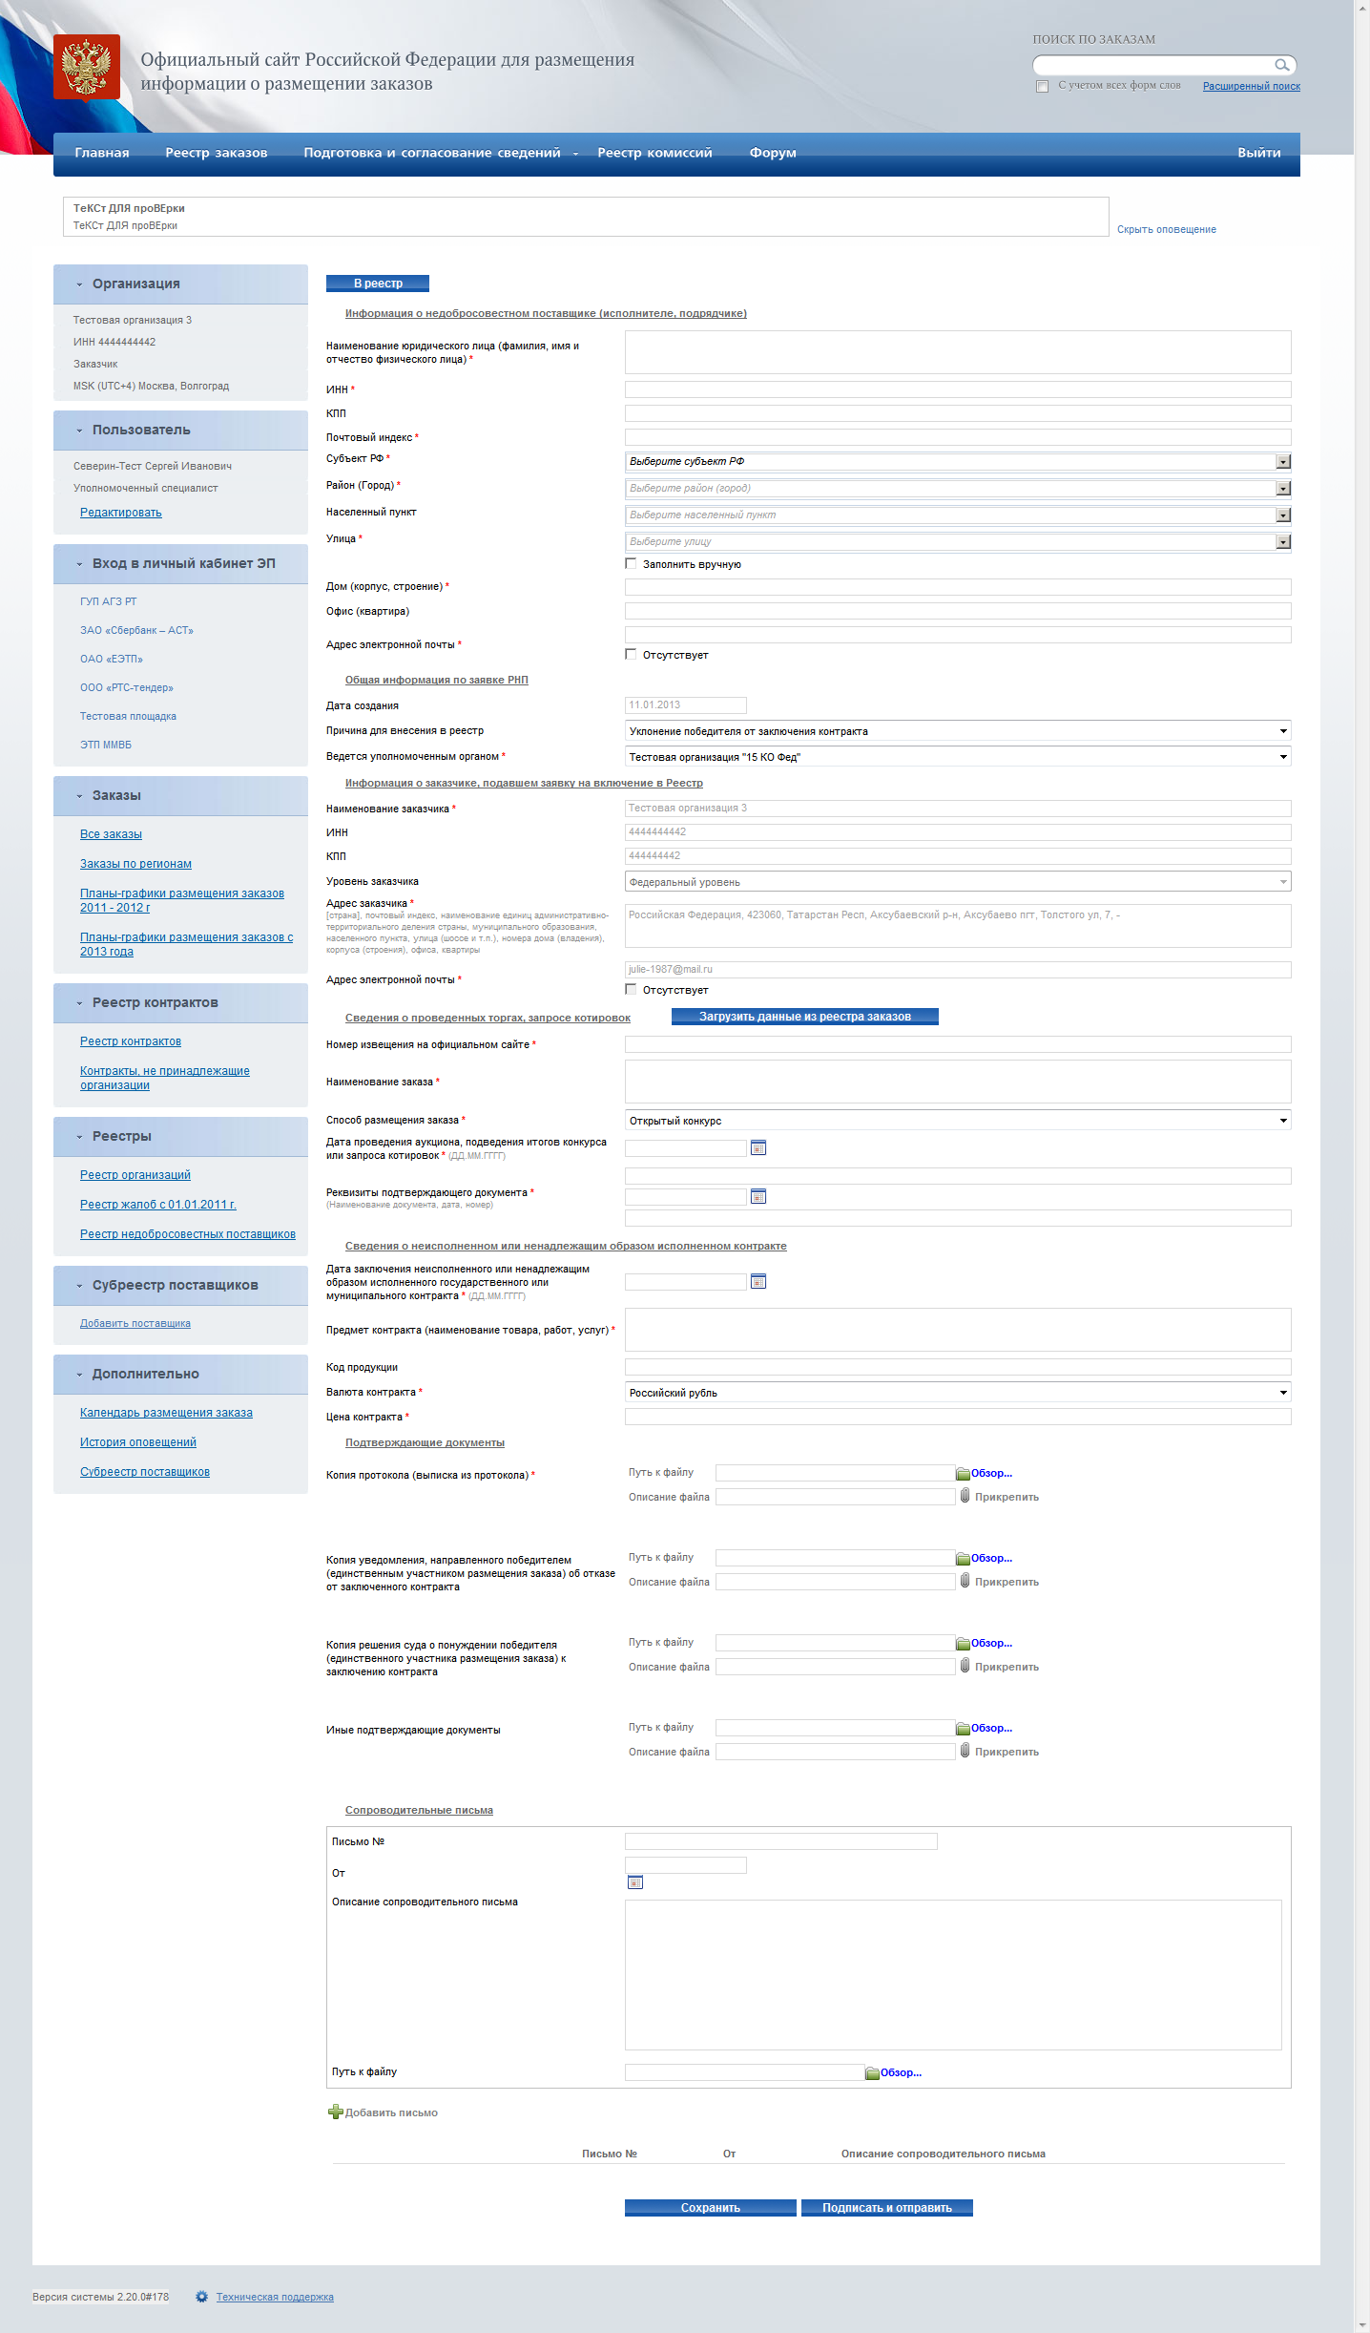Open the Форум menu item

(773, 153)
